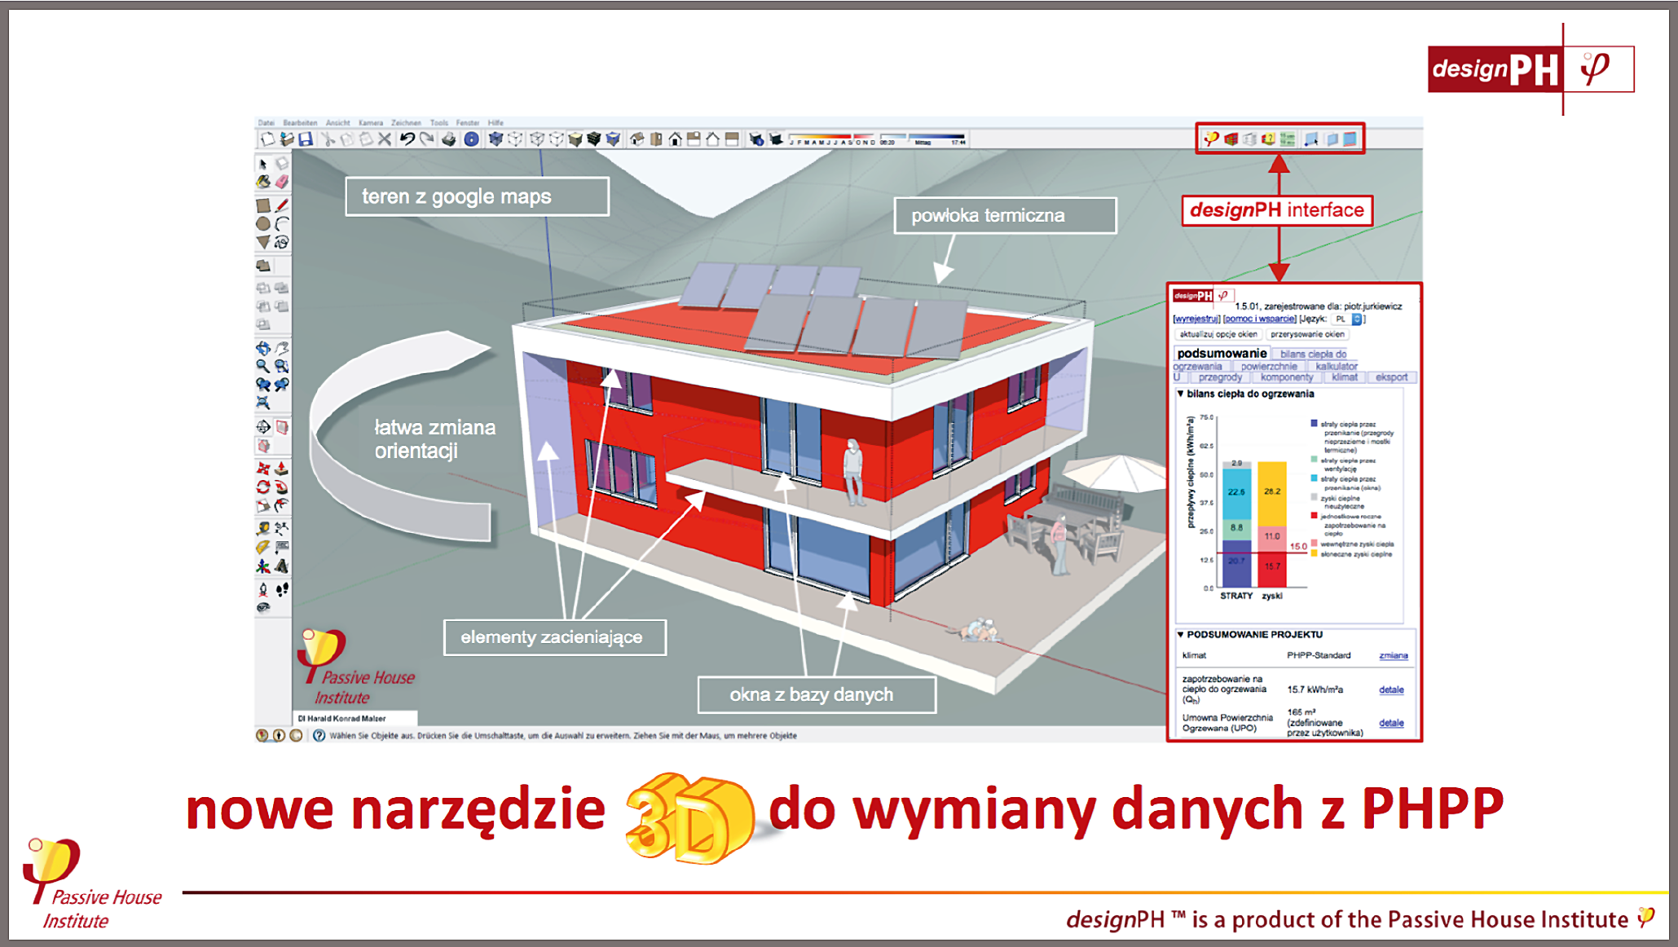The image size is (1678, 947).
Task: Click przerysowanie okien button
Action: [1307, 334]
